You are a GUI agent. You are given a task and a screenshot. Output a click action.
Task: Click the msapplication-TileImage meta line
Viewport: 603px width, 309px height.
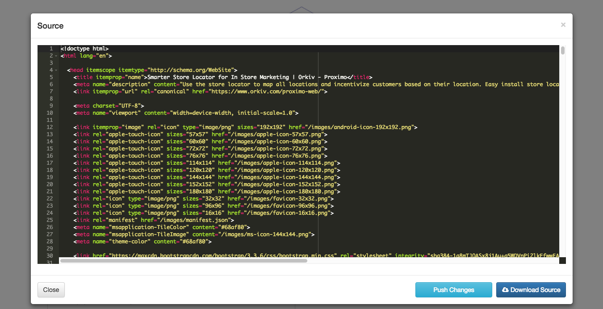click(x=194, y=234)
